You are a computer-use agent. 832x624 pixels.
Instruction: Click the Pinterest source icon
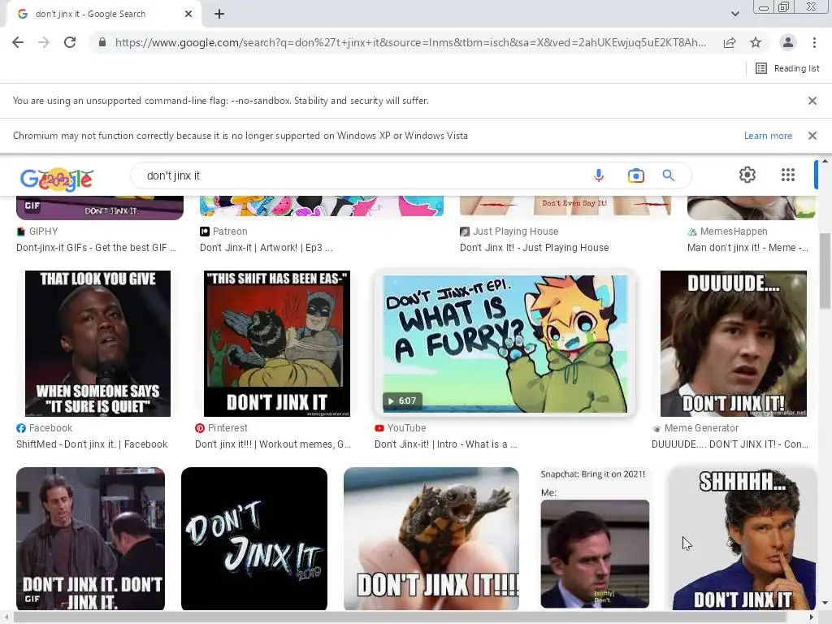pos(200,428)
